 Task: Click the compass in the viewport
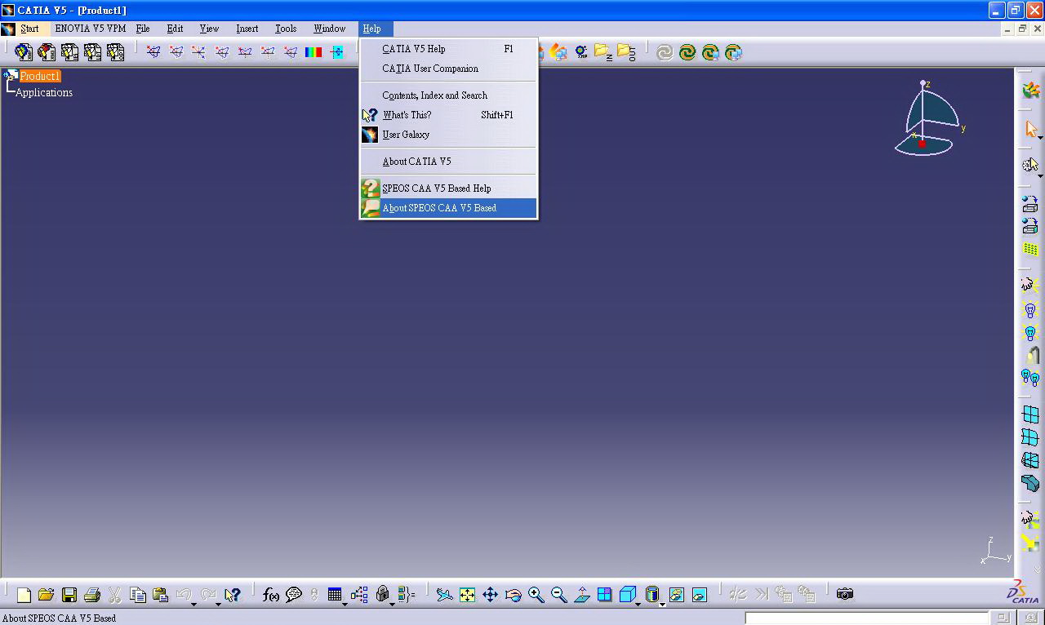click(x=929, y=119)
